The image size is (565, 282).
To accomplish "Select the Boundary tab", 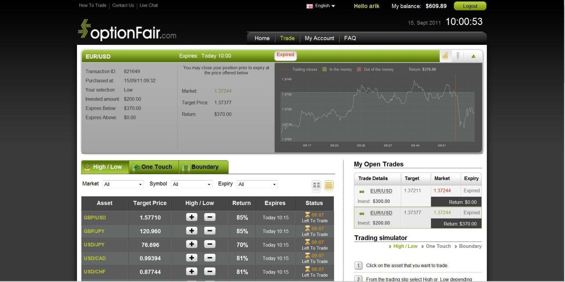I will [203, 167].
